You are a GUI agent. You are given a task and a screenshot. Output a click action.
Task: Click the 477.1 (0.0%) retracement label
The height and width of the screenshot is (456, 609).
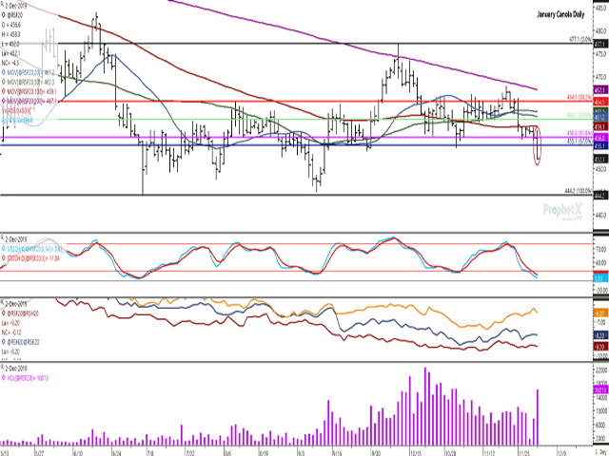pyautogui.click(x=580, y=40)
